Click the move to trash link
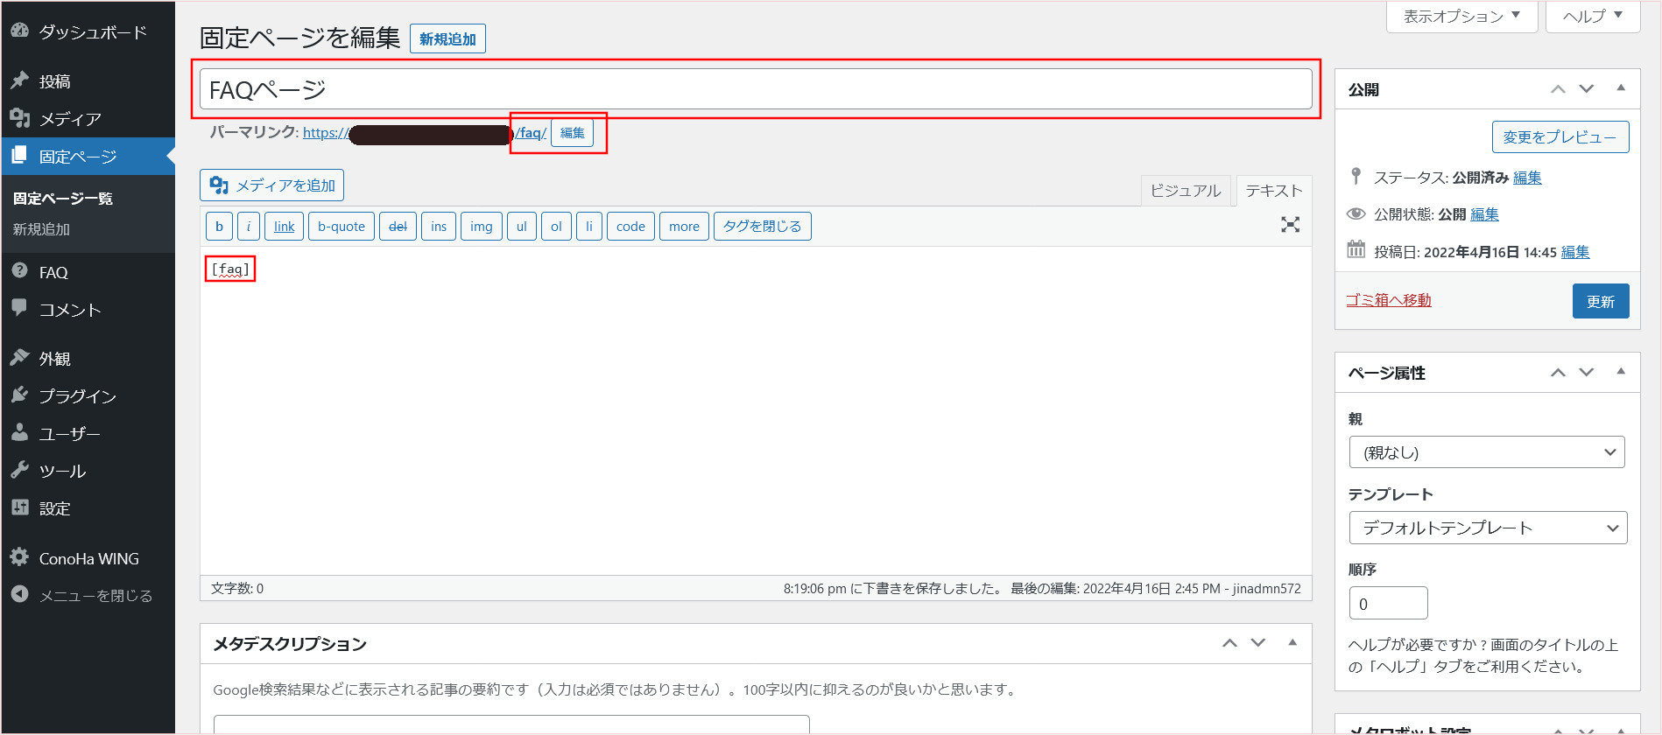The width and height of the screenshot is (1662, 735). click(1388, 300)
